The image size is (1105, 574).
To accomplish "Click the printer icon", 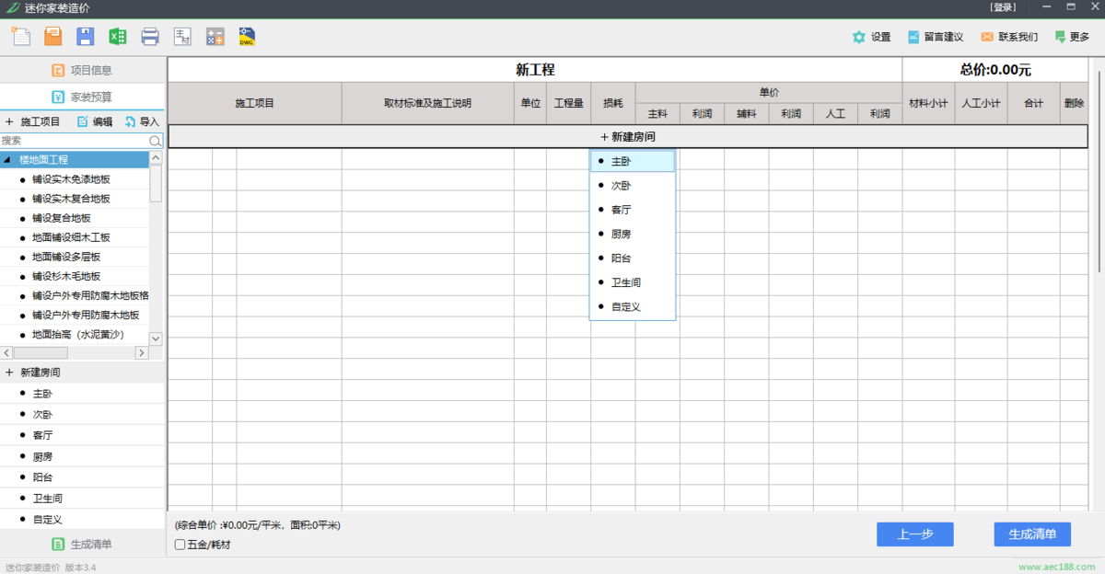I will point(150,37).
